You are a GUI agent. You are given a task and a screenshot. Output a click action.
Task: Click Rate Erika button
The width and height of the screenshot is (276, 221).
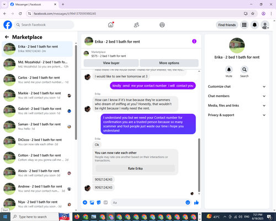tap(135, 169)
